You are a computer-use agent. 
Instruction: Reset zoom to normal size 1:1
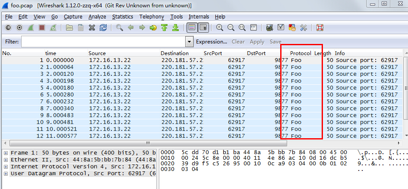(242, 28)
